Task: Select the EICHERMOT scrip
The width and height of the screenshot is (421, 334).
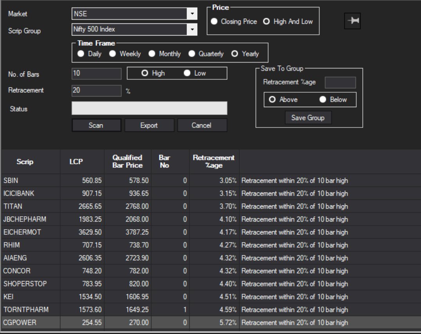Action: pos(22,232)
